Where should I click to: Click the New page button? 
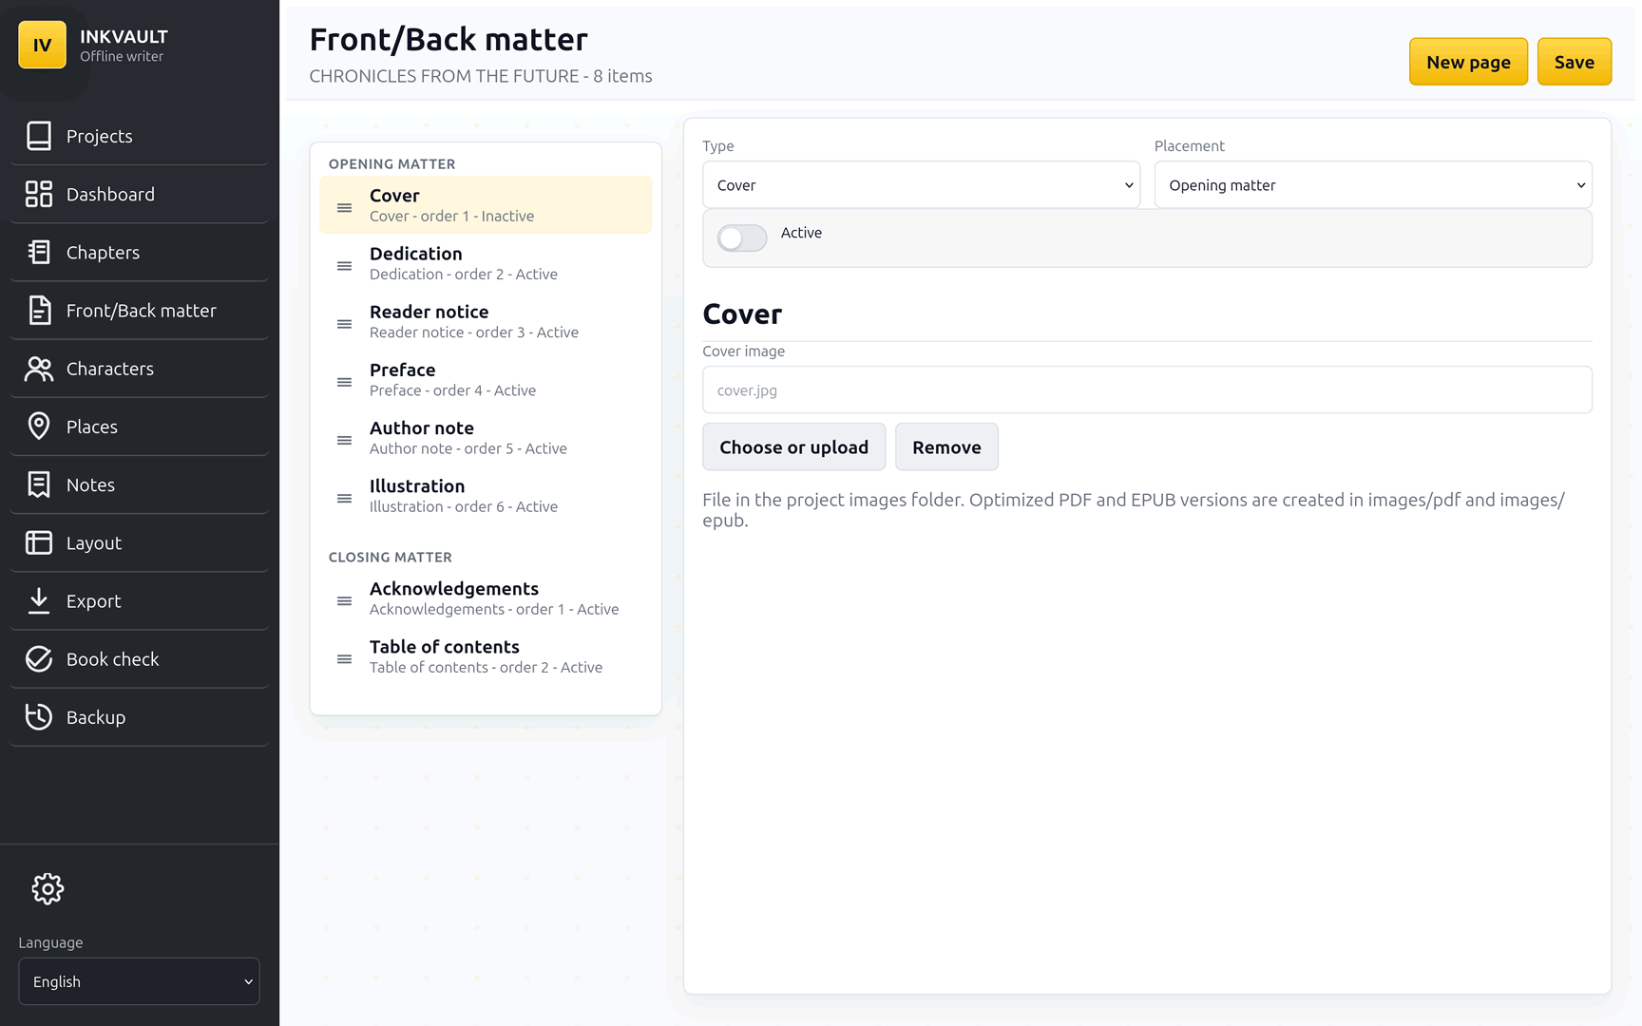[1468, 62]
